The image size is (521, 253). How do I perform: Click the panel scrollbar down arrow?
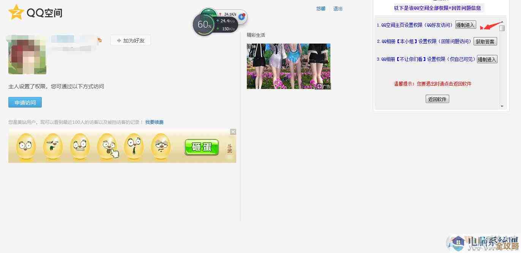pos(502,106)
